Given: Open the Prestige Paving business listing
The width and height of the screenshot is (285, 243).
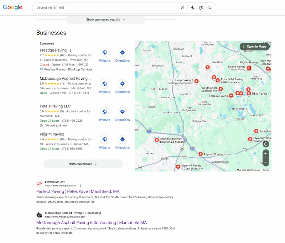Looking at the screenshot, I should [x=53, y=50].
